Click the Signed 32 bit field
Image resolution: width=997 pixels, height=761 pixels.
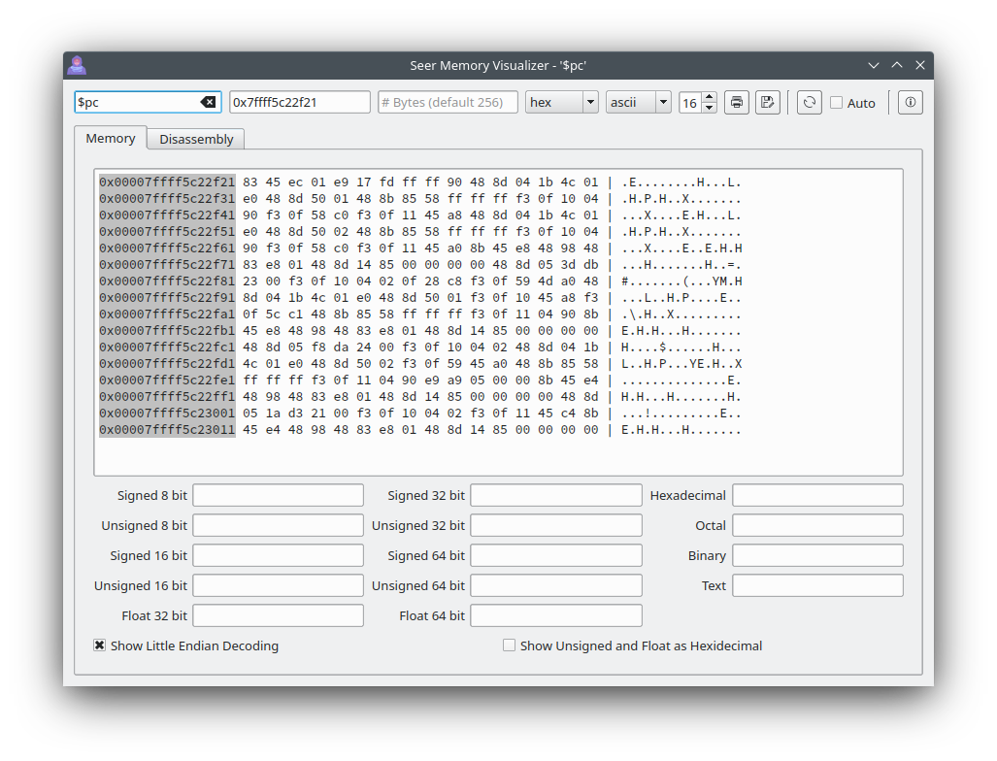tap(555, 495)
